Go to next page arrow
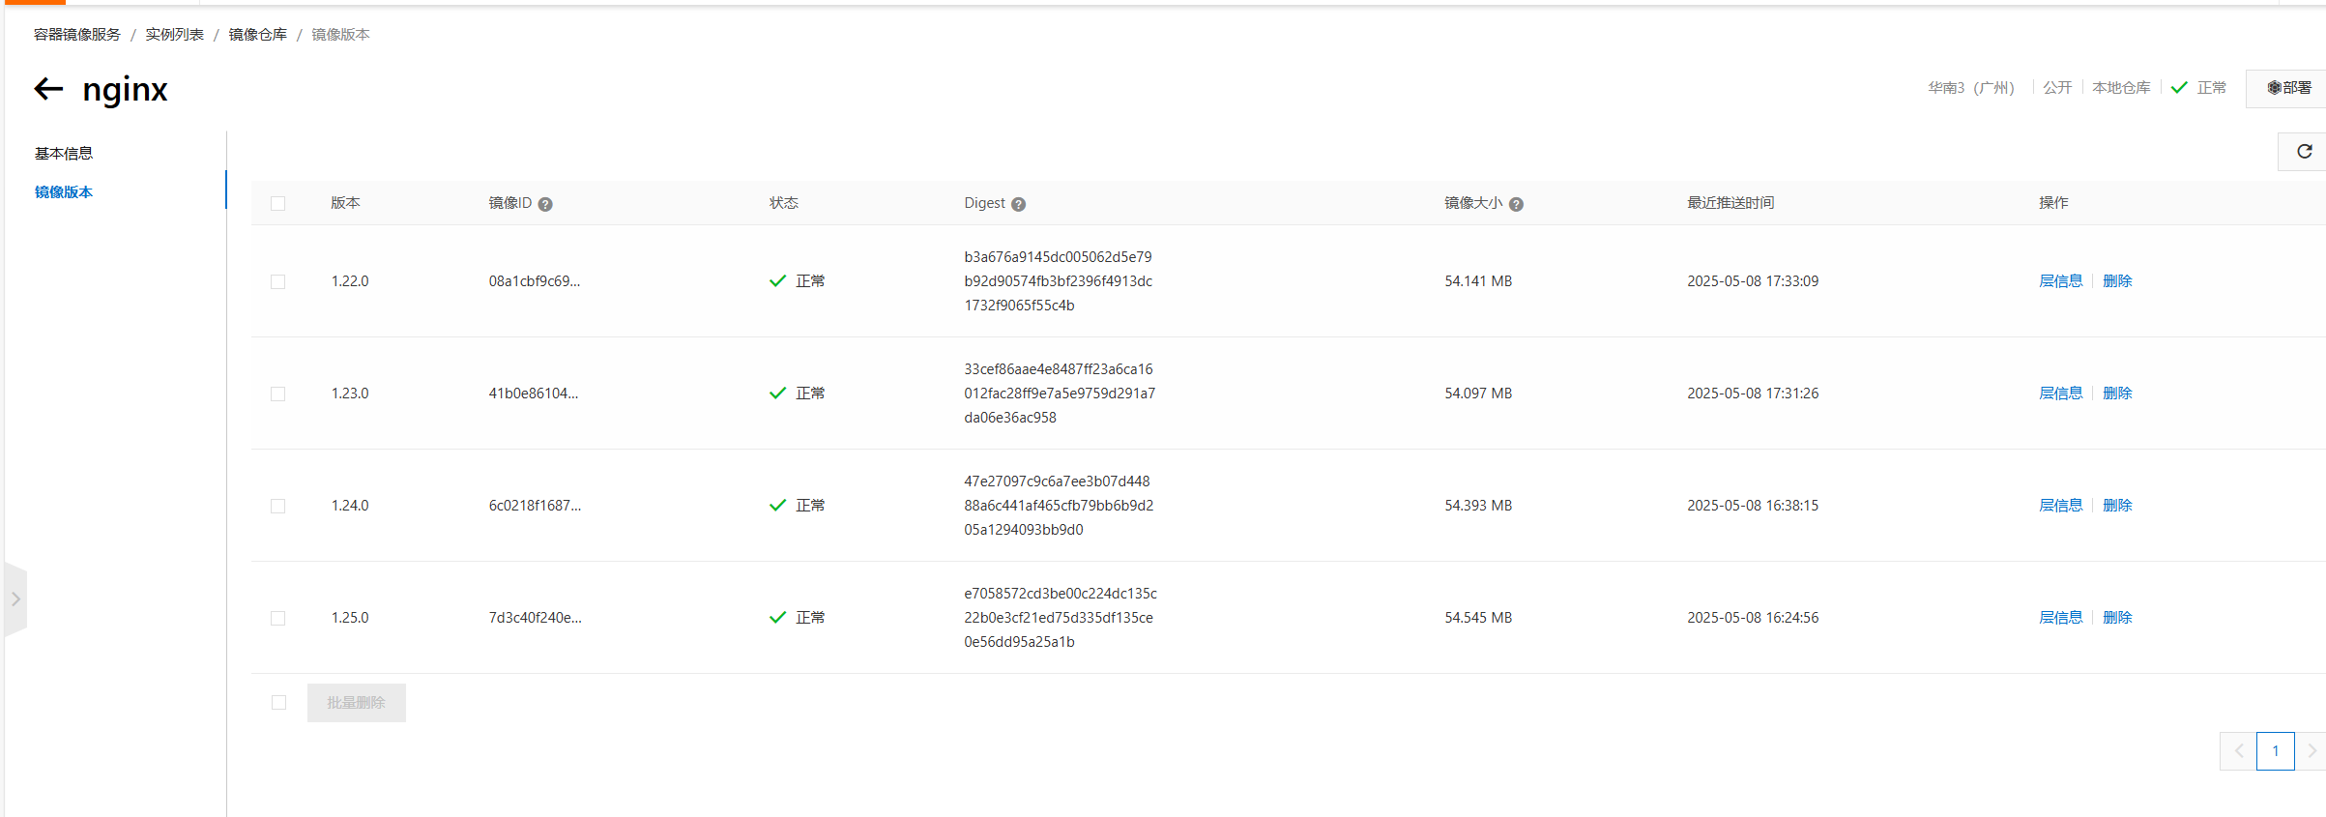2326x817 pixels. (2311, 751)
